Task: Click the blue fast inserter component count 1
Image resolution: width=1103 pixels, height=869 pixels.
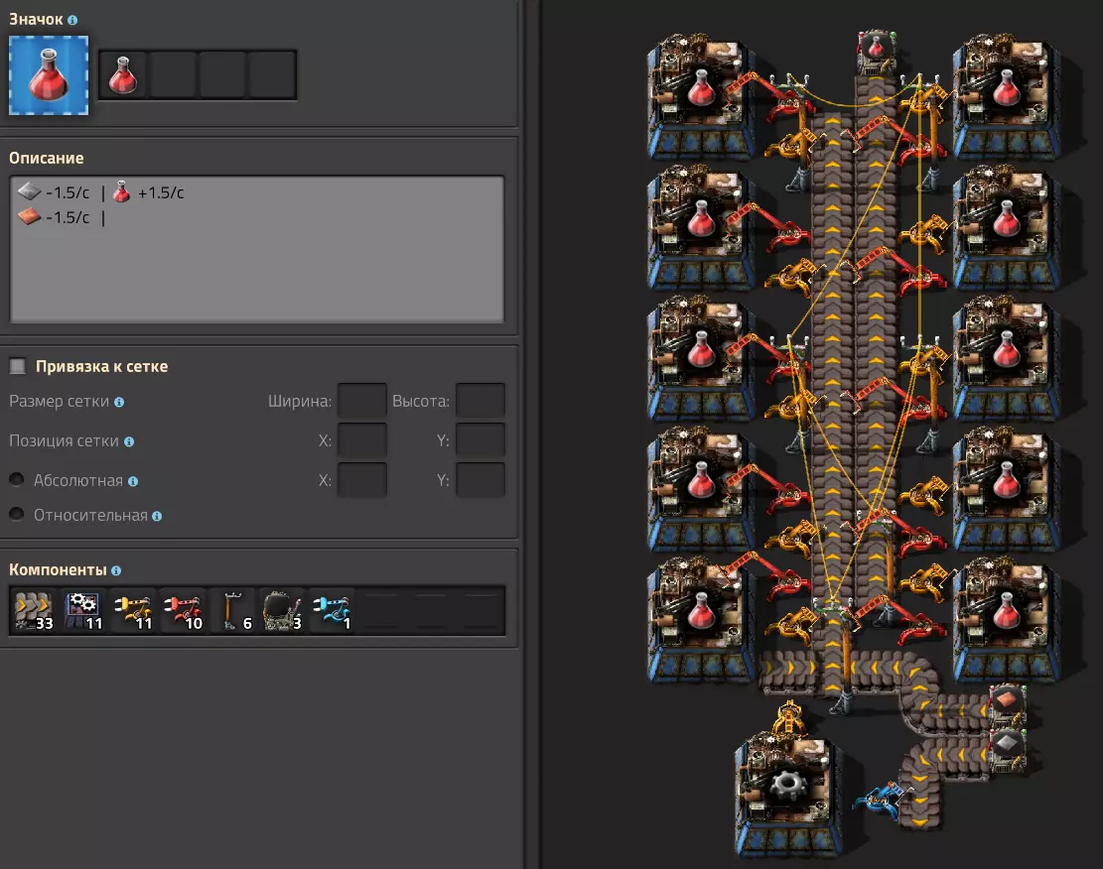Action: 332,611
